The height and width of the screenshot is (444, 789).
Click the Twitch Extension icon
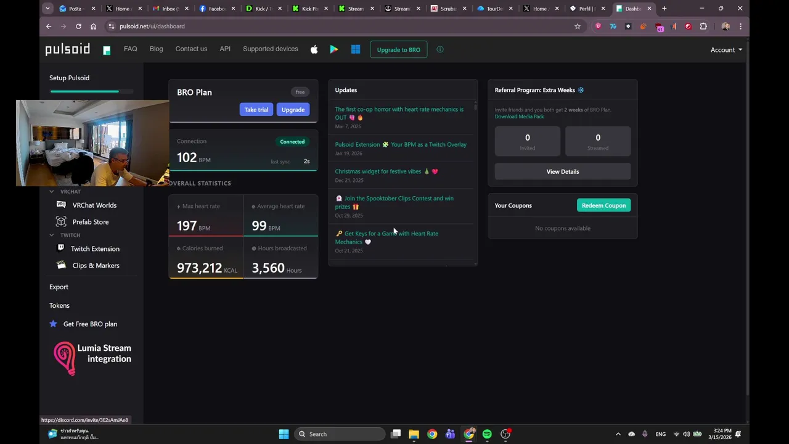pyautogui.click(x=60, y=248)
